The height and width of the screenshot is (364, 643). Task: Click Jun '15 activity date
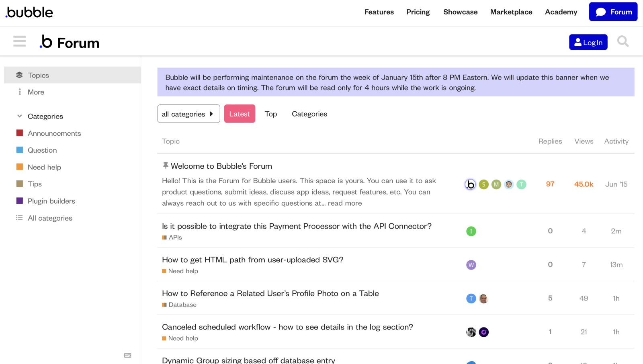616,184
